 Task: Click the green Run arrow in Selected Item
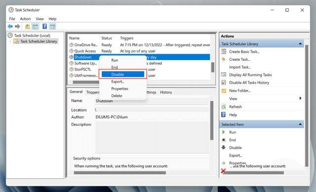[223, 132]
